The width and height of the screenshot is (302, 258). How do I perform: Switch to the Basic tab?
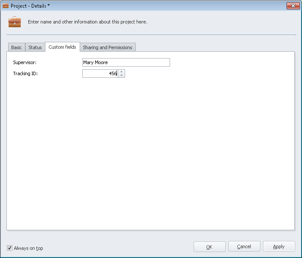point(16,47)
